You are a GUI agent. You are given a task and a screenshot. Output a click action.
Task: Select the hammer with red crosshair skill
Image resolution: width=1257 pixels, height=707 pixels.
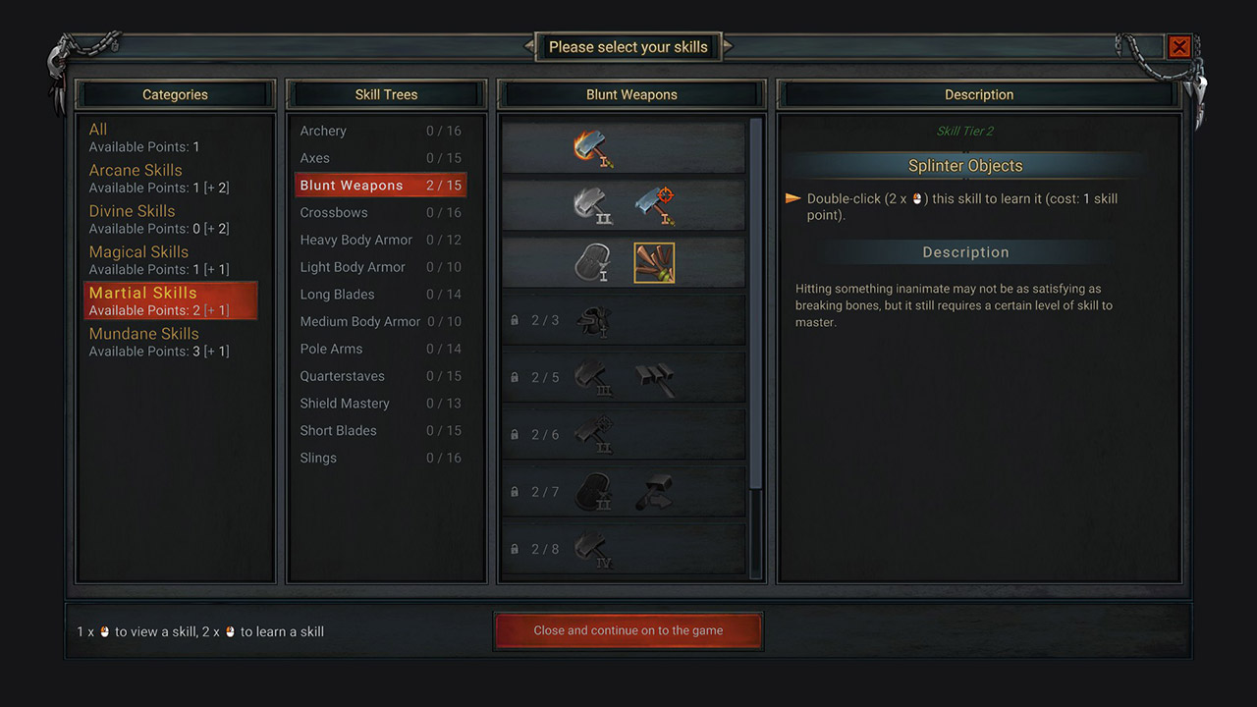pos(654,206)
